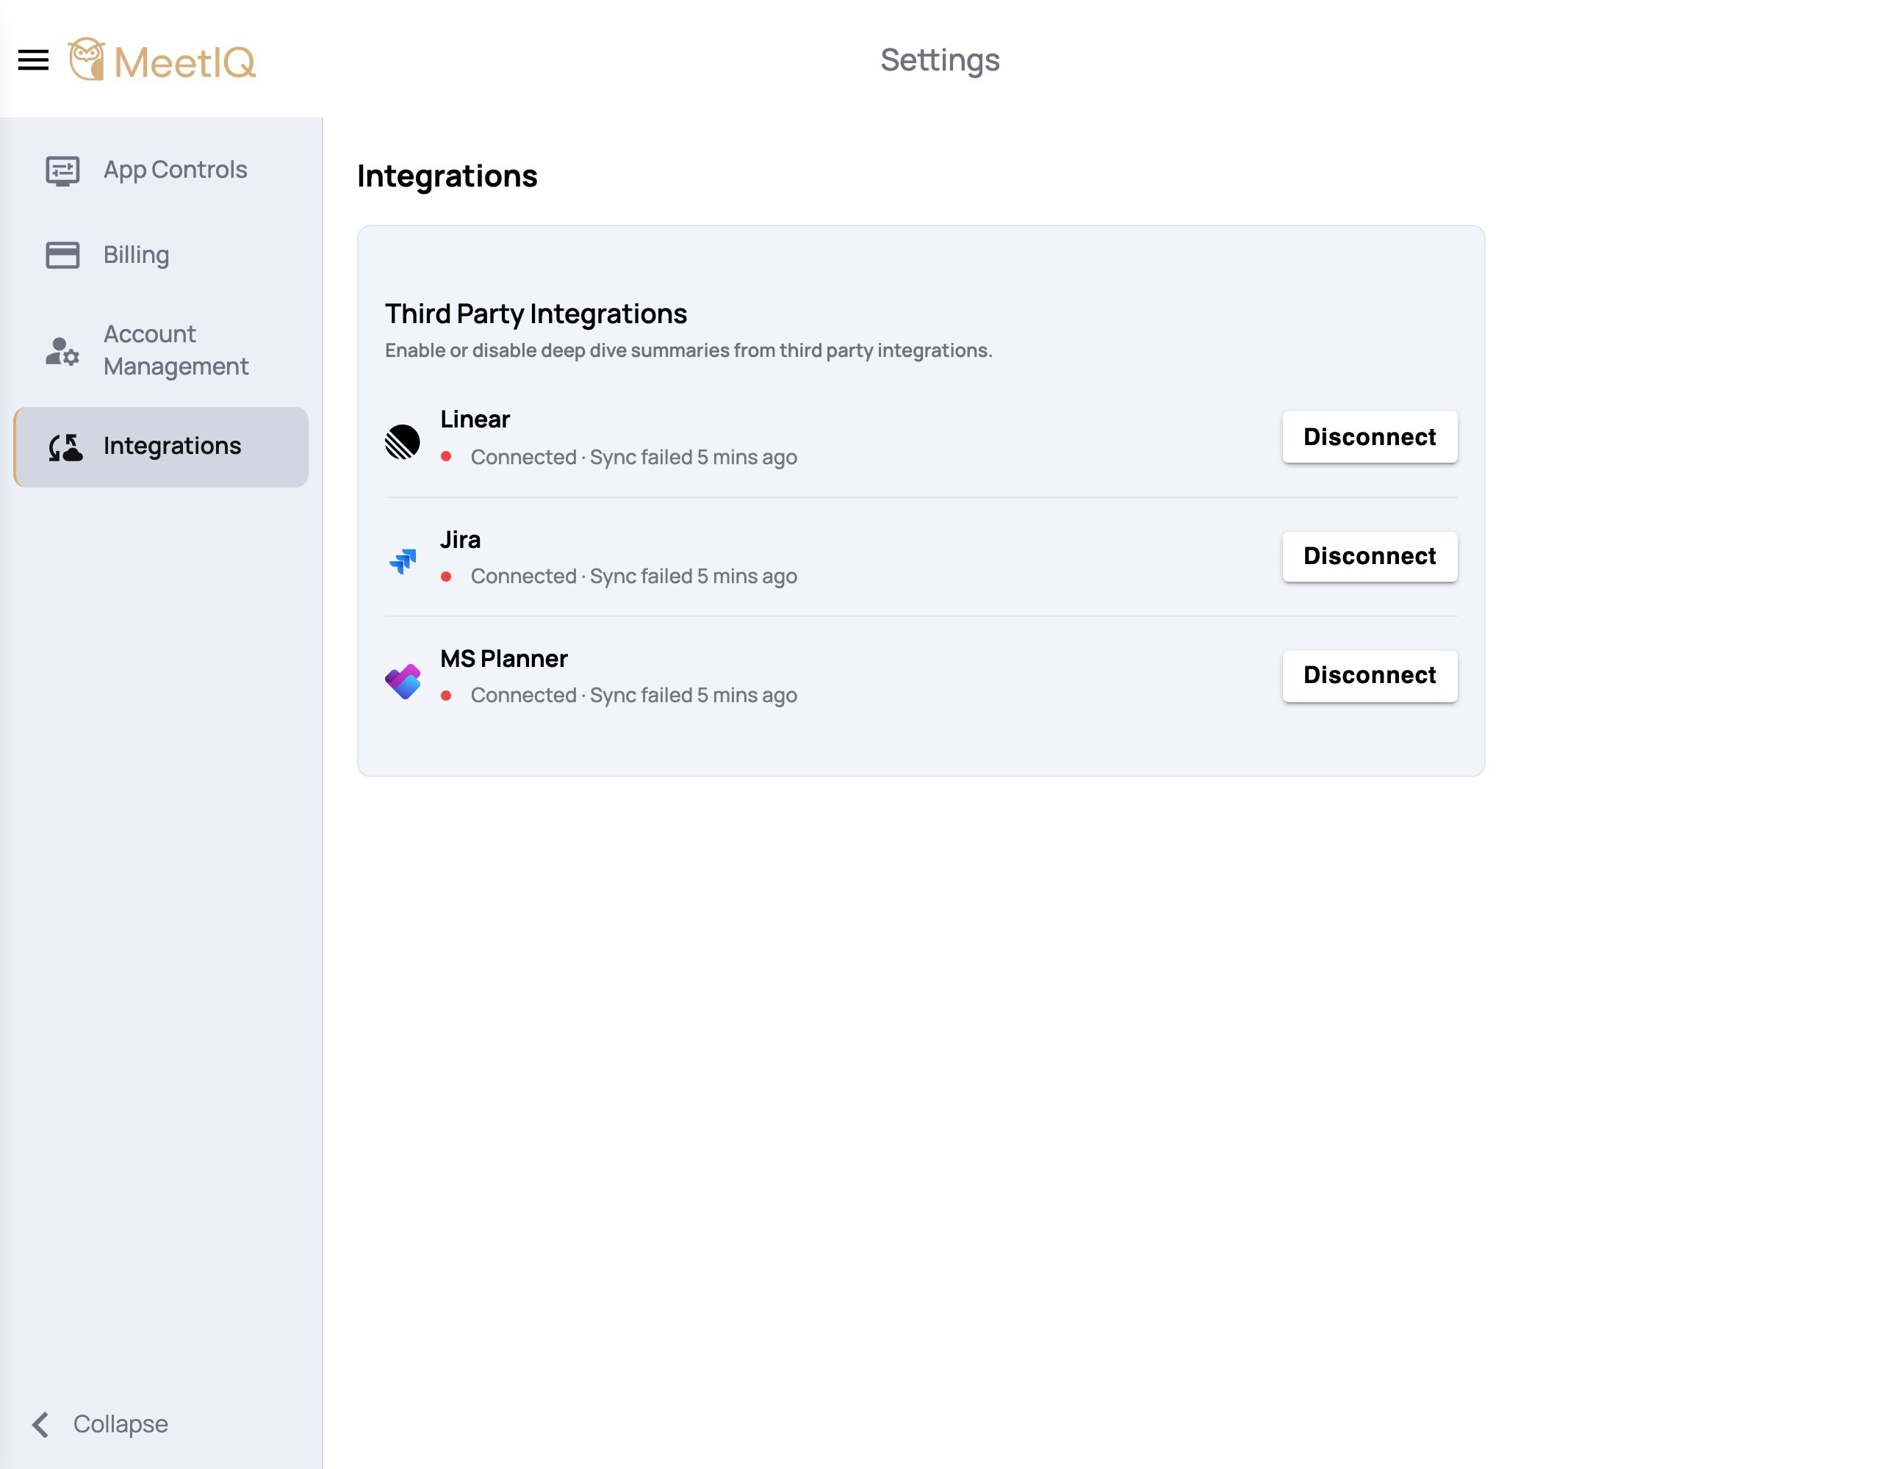The width and height of the screenshot is (1881, 1469).
Task: Click the Settings page title
Action: (x=940, y=60)
